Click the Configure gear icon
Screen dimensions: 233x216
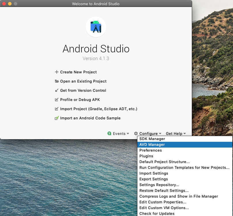click(136, 133)
